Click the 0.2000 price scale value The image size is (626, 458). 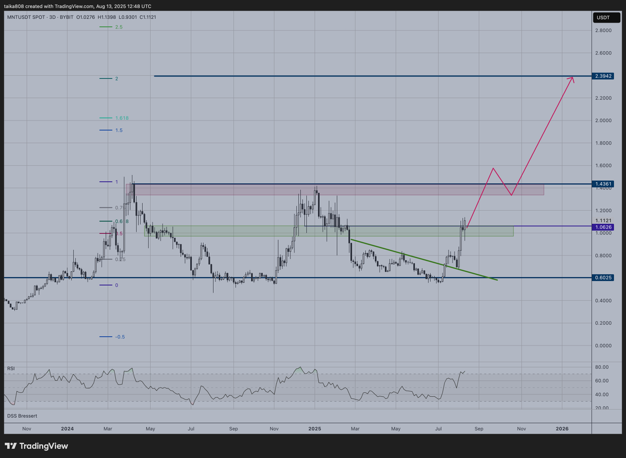pos(603,323)
